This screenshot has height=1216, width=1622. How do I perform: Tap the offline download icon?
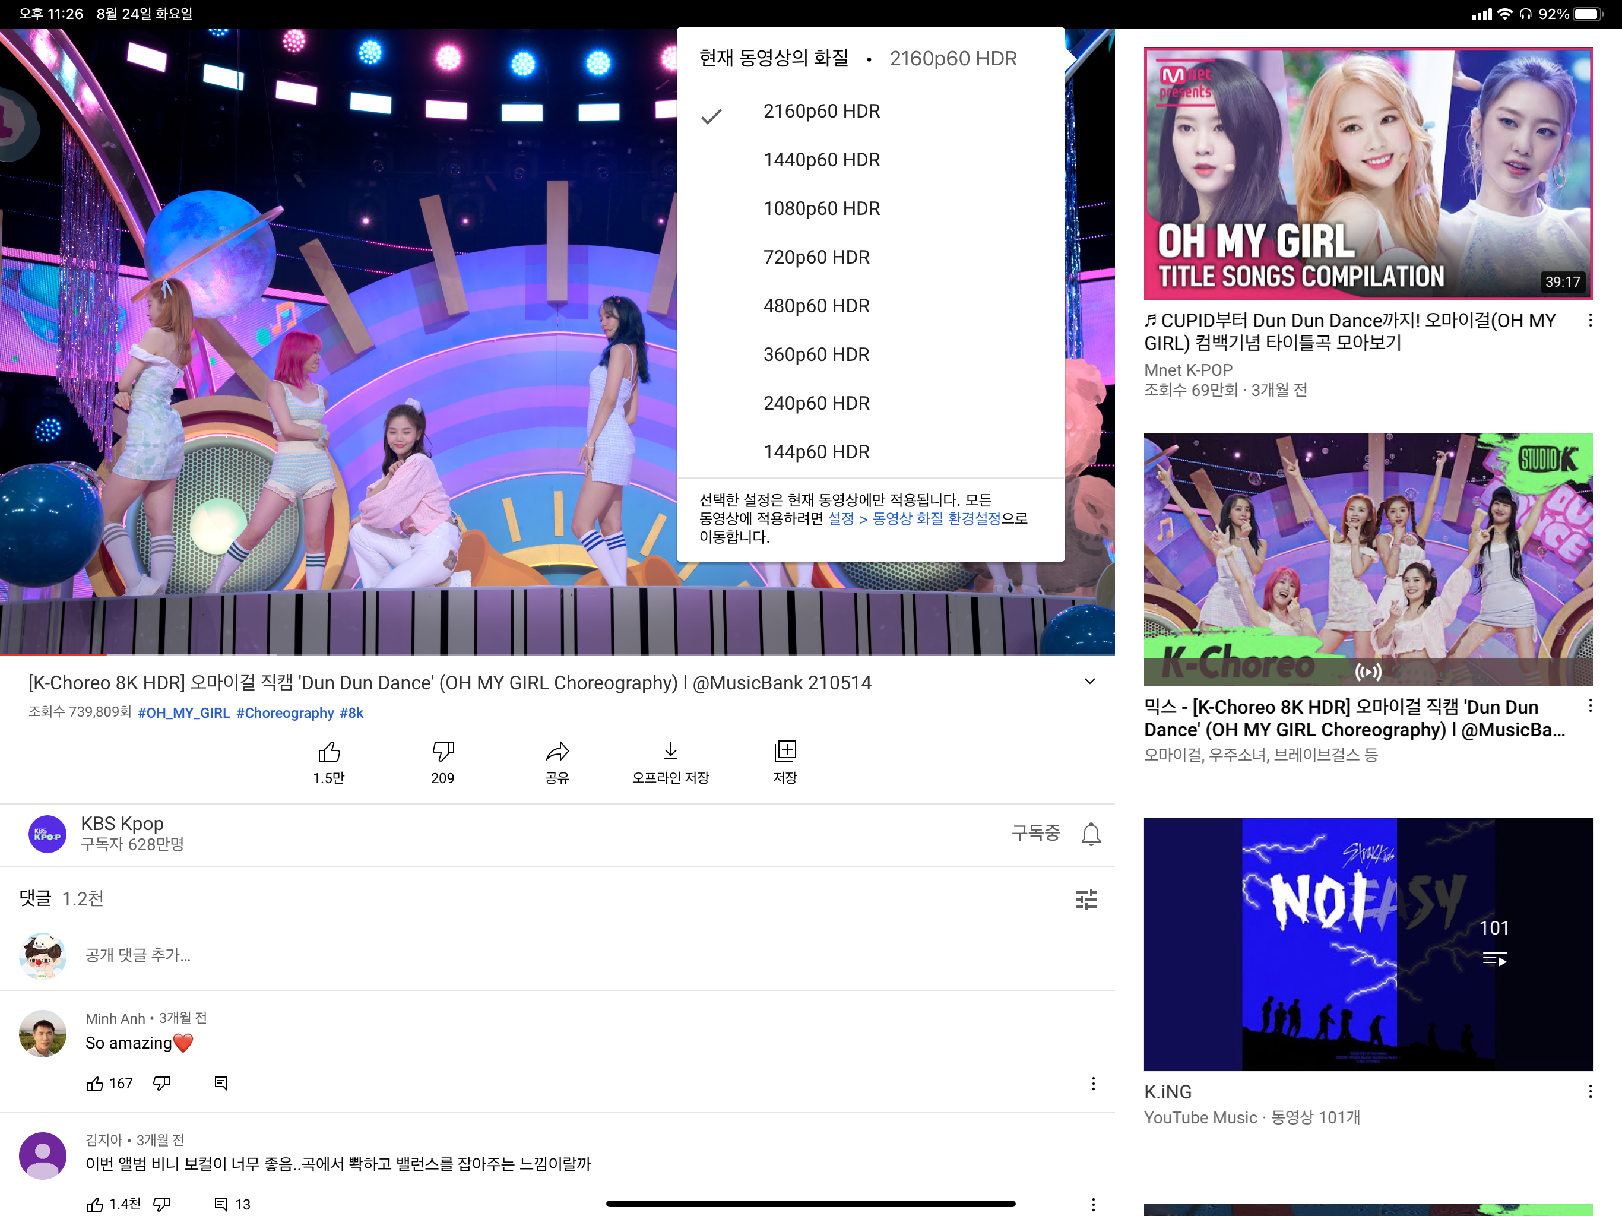tap(670, 752)
